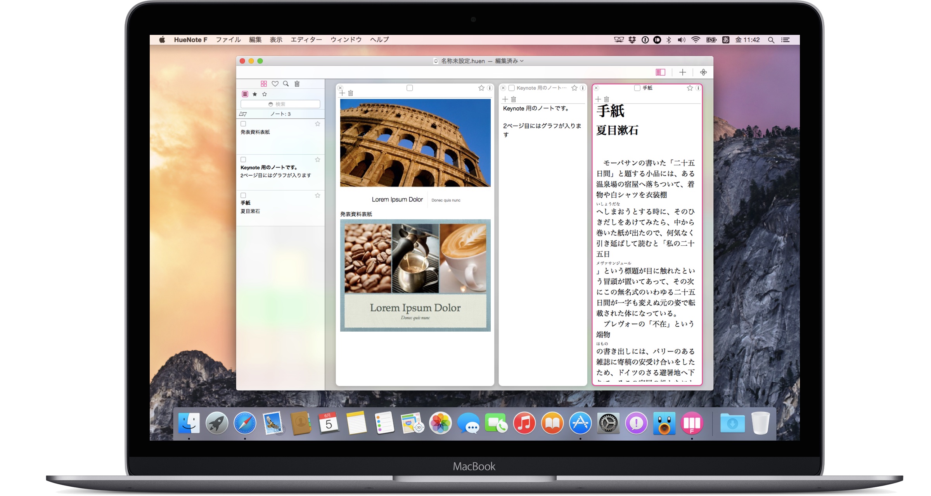Toggle the note list sort order arrows
Image resolution: width=931 pixels, height=496 pixels.
243,114
